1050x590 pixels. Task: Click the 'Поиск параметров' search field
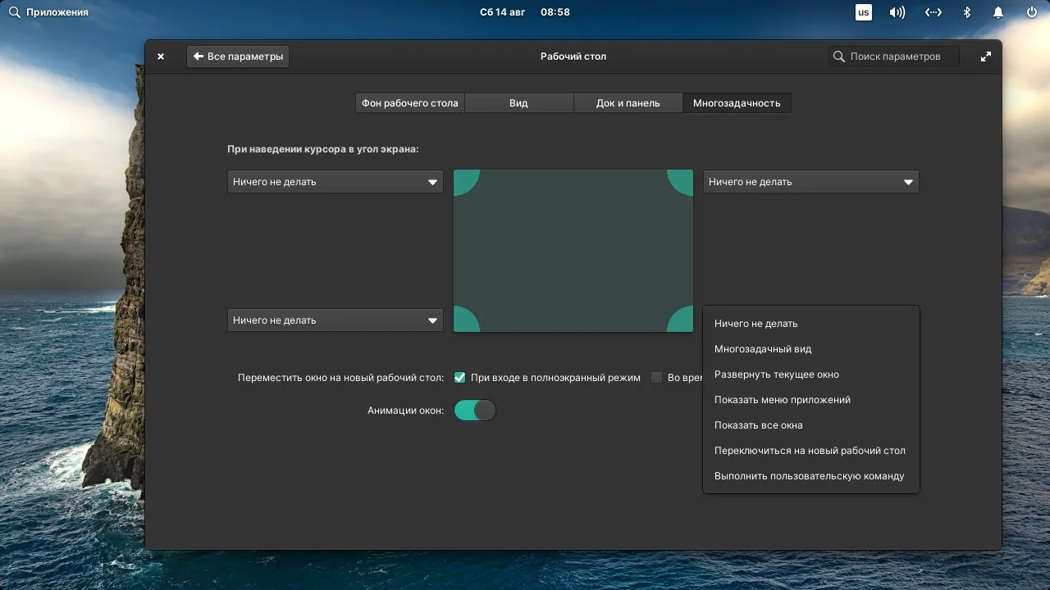893,56
